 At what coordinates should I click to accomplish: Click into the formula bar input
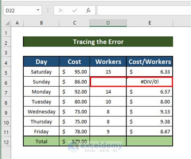144,10
